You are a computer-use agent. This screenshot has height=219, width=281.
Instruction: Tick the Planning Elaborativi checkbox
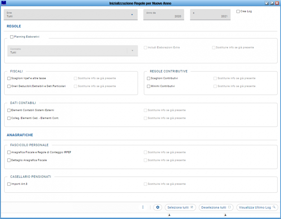[x=12, y=37]
